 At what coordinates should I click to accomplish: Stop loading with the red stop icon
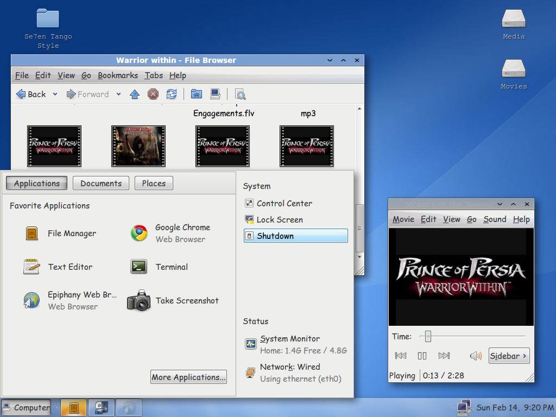pos(153,94)
